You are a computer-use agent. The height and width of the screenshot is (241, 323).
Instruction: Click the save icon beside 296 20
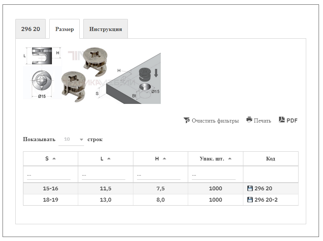click(x=250, y=188)
